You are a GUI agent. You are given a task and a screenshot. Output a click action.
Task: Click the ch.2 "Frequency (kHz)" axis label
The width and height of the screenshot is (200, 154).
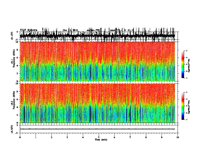coord(14,100)
